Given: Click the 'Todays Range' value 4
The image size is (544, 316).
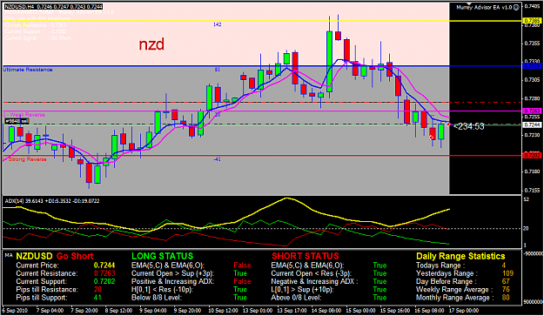Looking at the screenshot, I should (x=504, y=266).
